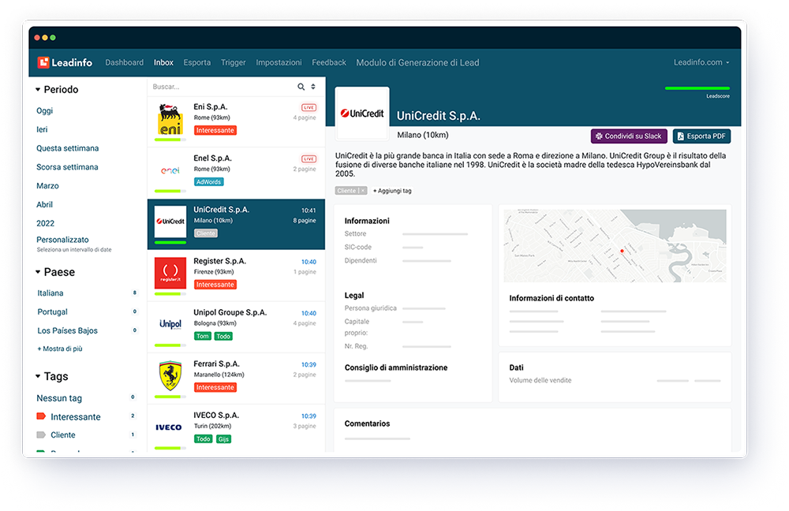Click the red location pin on map
789x511 pixels.
(622, 251)
